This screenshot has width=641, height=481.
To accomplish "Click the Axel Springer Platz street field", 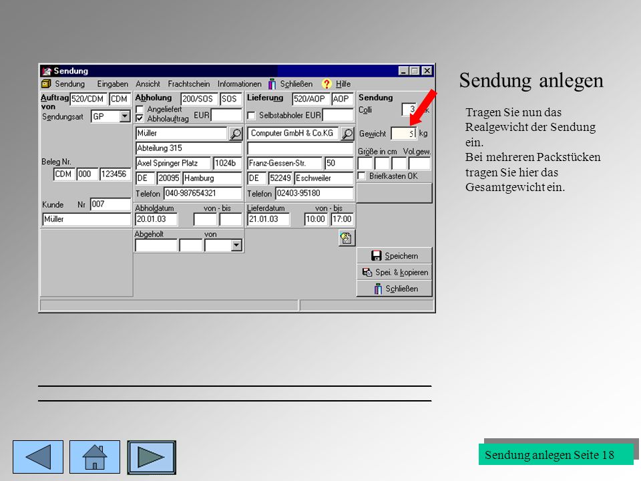I will point(173,163).
